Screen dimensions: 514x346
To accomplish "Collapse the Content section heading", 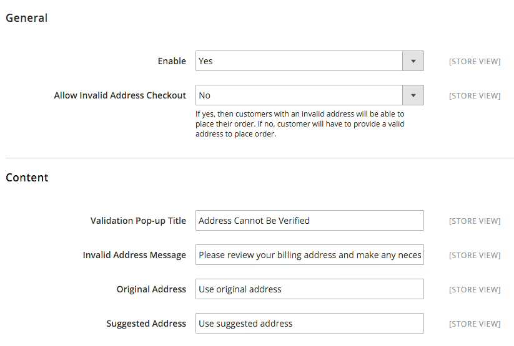I will (x=27, y=178).
